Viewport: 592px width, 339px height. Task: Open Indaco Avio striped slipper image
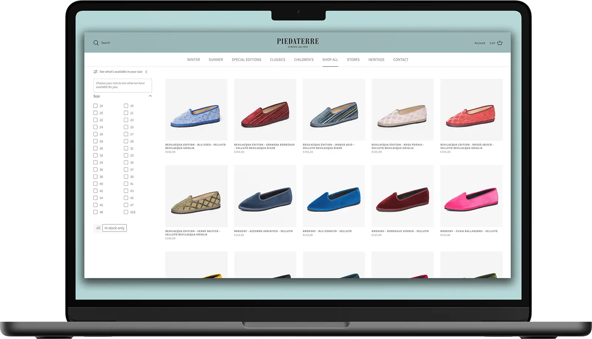click(x=334, y=109)
